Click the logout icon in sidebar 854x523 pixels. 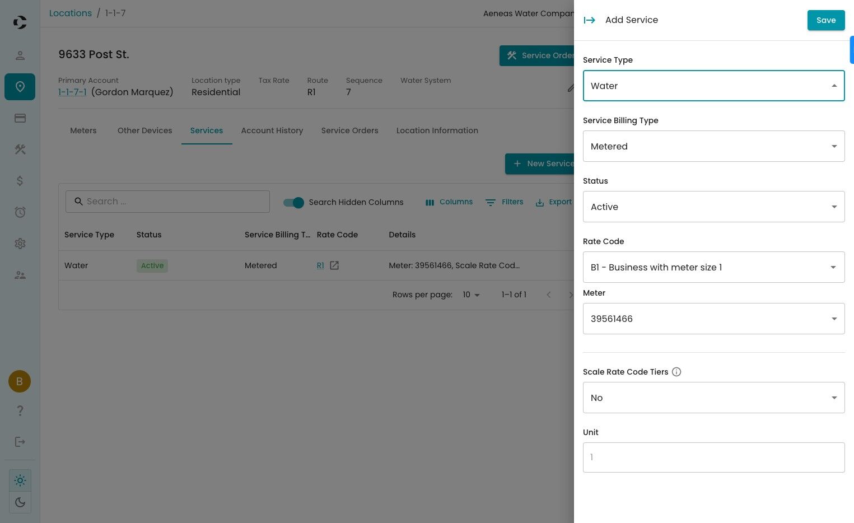coord(20,442)
